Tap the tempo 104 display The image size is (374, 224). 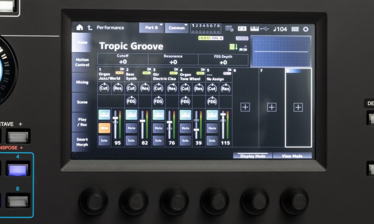pos(280,29)
